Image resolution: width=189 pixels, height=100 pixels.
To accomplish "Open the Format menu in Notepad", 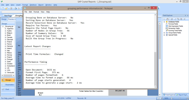I will [x=36, y=12].
